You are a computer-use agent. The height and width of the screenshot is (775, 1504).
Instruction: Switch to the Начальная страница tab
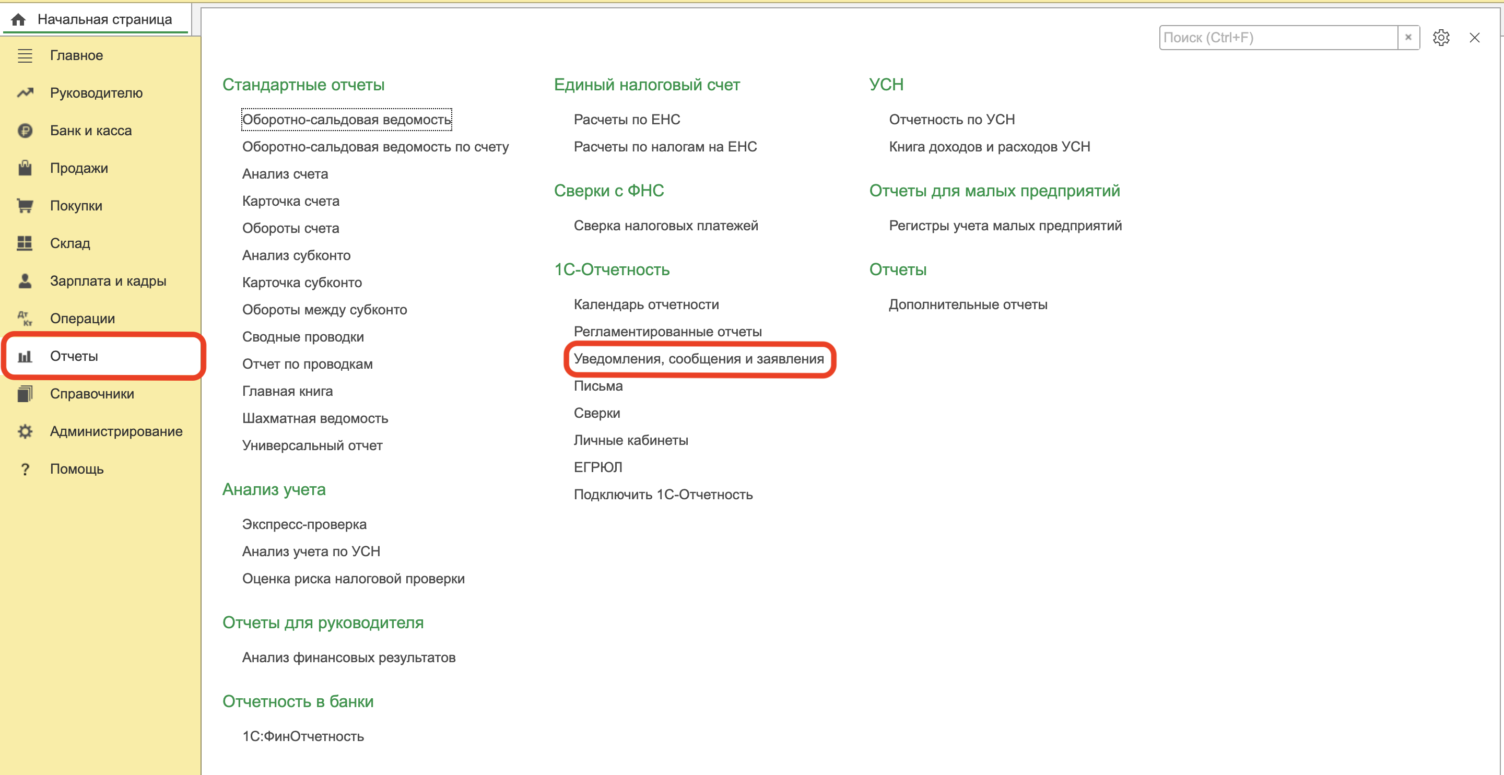(x=104, y=19)
